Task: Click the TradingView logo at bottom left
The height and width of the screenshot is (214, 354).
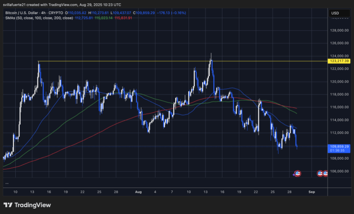Action: coord(27,205)
